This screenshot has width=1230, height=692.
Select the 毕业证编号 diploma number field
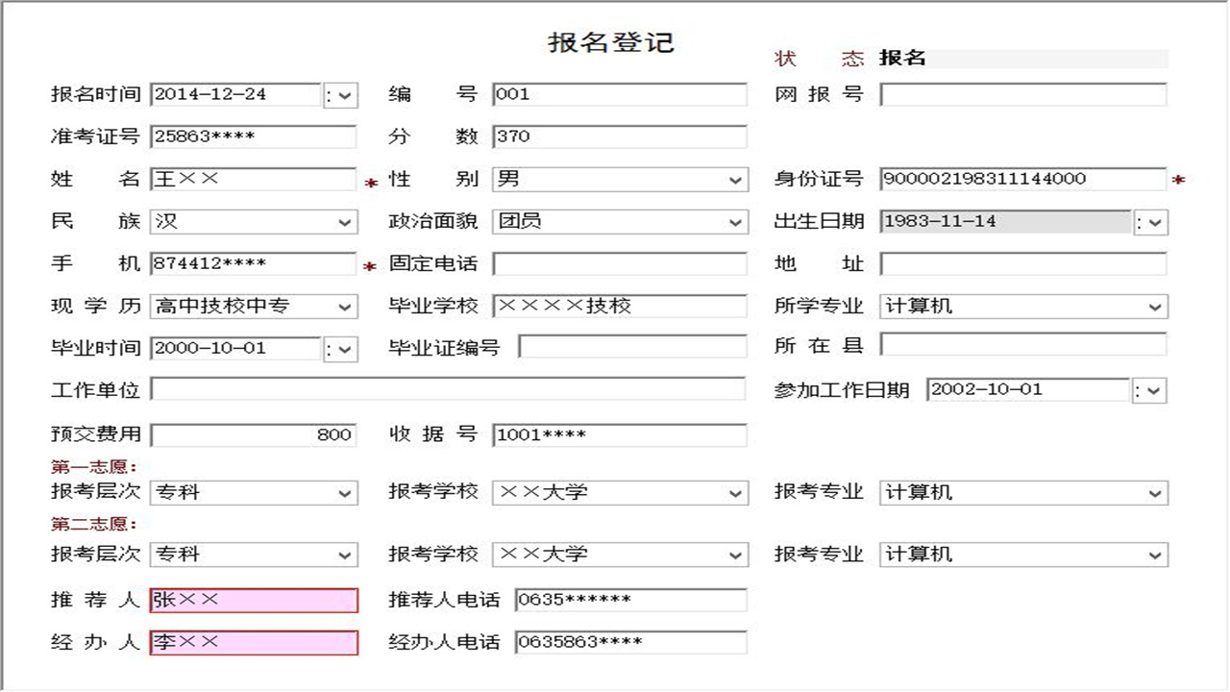[x=632, y=348]
